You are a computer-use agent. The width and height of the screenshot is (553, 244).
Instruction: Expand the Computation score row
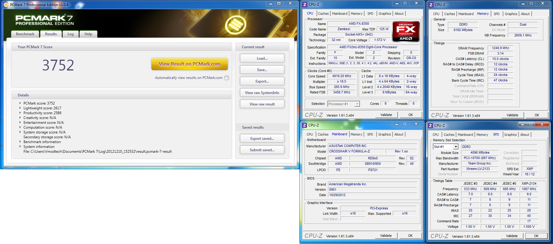click(20, 127)
